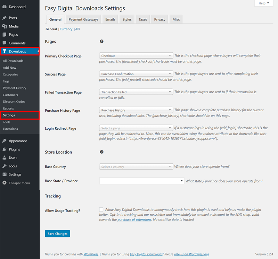Screen dimensions: 278x259
Task: Open the WordPress footer link
Action: point(91,254)
